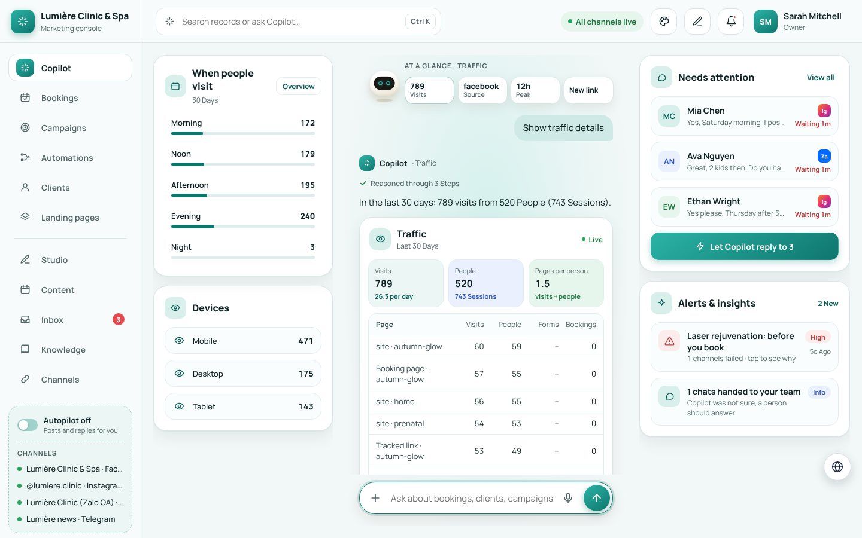Toggle the Autopilot switch
The height and width of the screenshot is (538, 862).
pyautogui.click(x=28, y=425)
